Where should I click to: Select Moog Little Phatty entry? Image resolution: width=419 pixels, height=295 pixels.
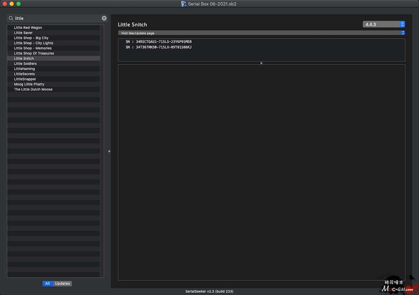pyautogui.click(x=29, y=84)
